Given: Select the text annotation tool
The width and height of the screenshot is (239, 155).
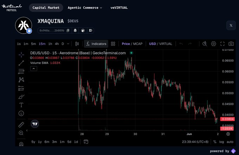Looking at the screenshot, I should 21,105.
